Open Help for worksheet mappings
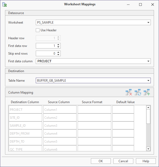Viewport: 159px width, 167px height. 146,161
